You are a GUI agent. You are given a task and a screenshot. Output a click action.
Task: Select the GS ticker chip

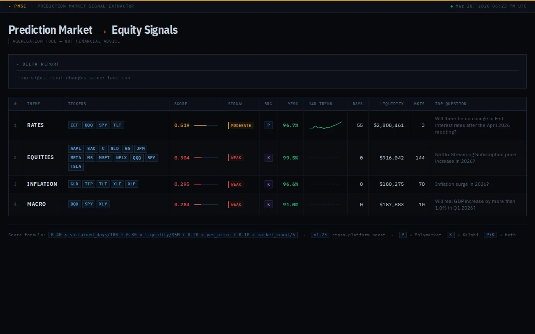(x=127, y=149)
